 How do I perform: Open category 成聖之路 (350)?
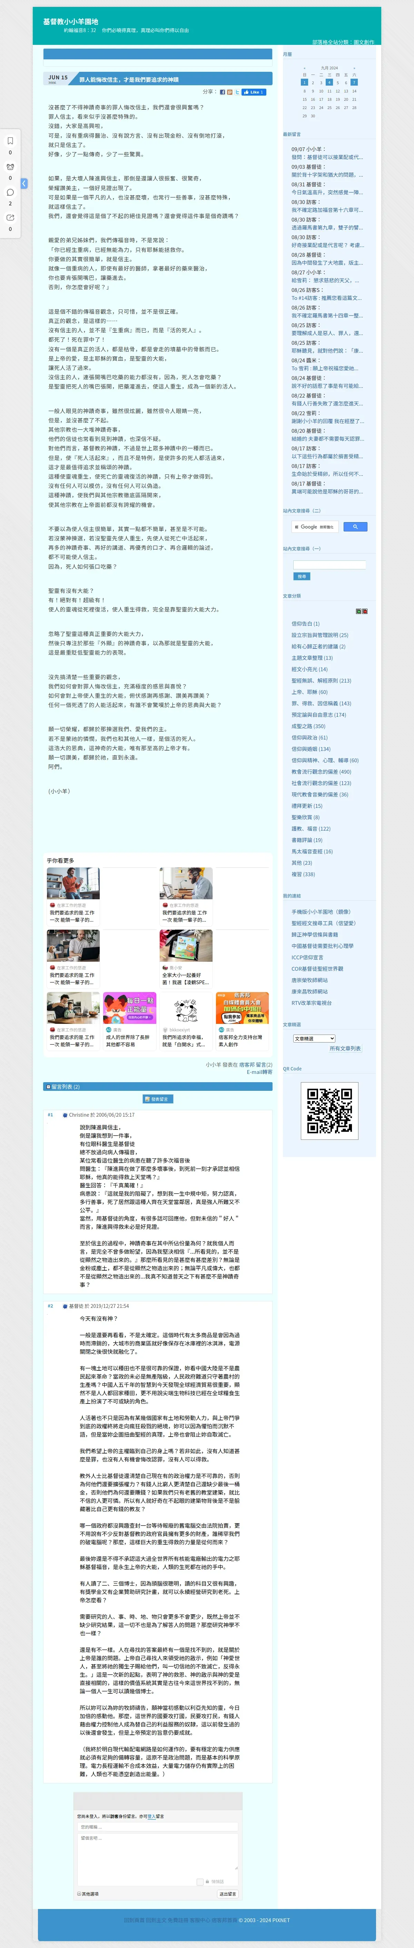(x=308, y=726)
